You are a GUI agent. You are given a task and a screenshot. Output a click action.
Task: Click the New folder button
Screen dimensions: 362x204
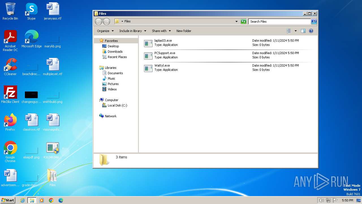point(184,31)
